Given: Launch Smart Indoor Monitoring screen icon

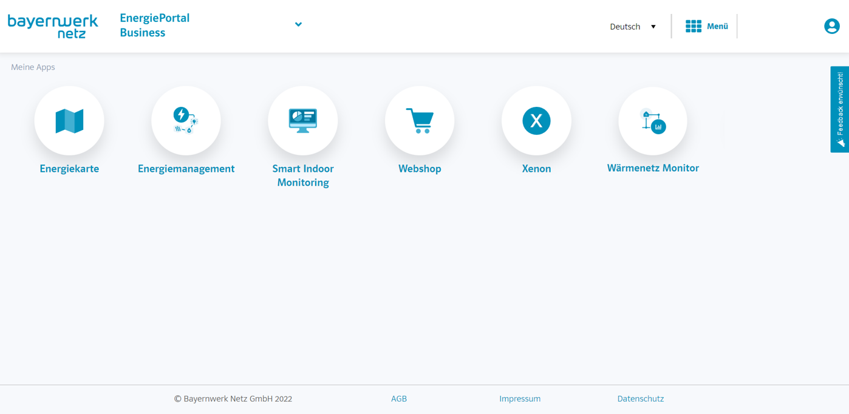Looking at the screenshot, I should coord(302,121).
